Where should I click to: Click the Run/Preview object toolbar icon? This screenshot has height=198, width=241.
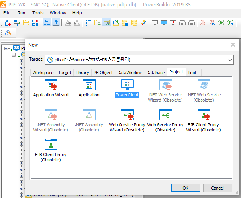[35, 23]
